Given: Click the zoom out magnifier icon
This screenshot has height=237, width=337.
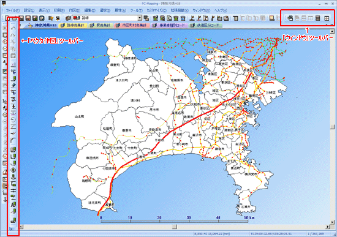Looking at the screenshot, I should click(4, 49).
